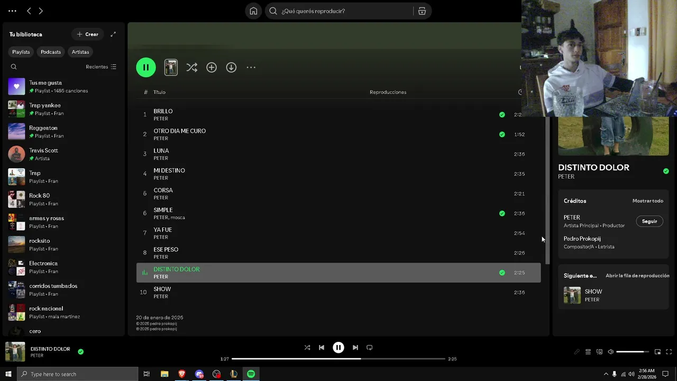Seek on the song progress bar

pos(338,359)
